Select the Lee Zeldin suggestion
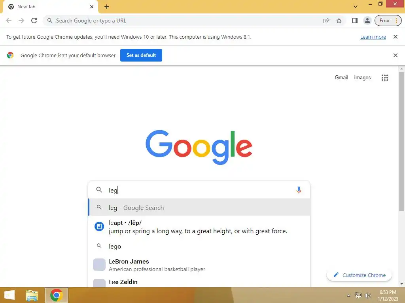Viewport: 405px width, 303px height. click(199, 282)
